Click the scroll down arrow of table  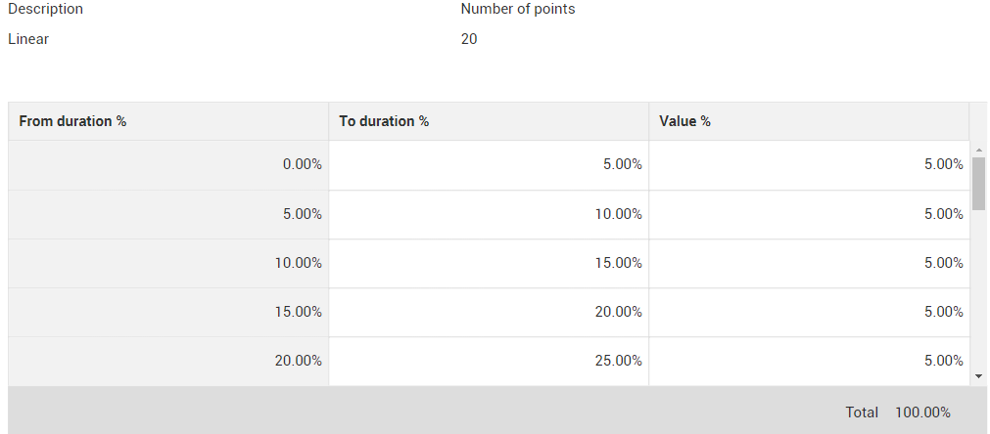click(x=979, y=375)
